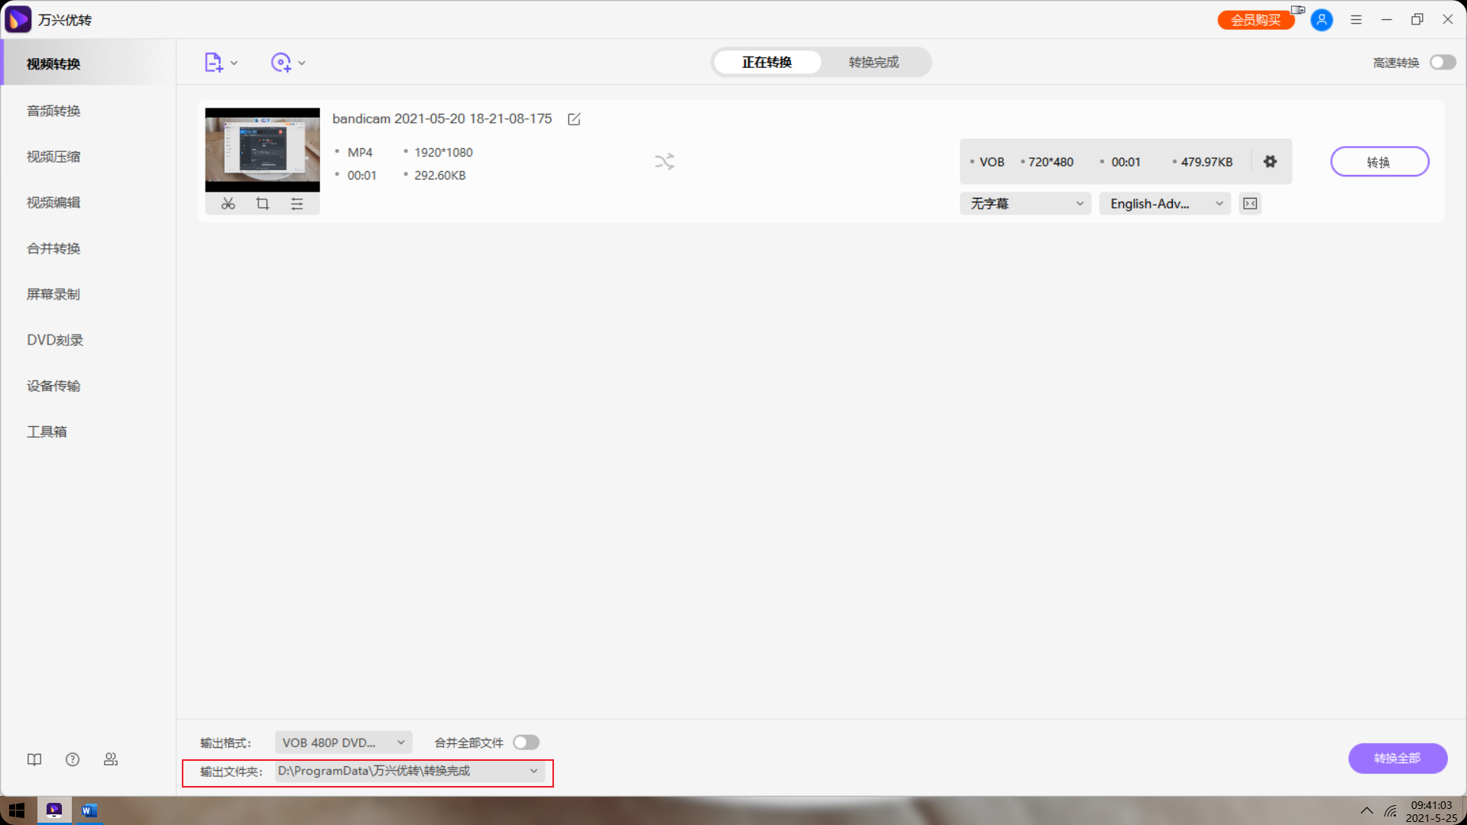1467x825 pixels.
Task: Click the bandicam video thumbnail
Action: click(x=262, y=150)
